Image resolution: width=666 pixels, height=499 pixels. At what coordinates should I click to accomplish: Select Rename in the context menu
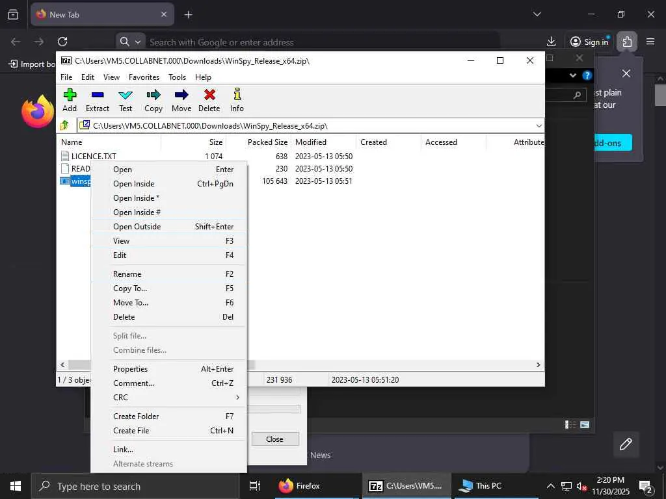pyautogui.click(x=168, y=274)
